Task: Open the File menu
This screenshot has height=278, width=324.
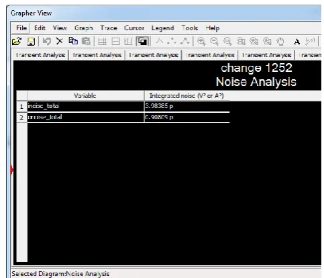Action: pyautogui.click(x=21, y=28)
